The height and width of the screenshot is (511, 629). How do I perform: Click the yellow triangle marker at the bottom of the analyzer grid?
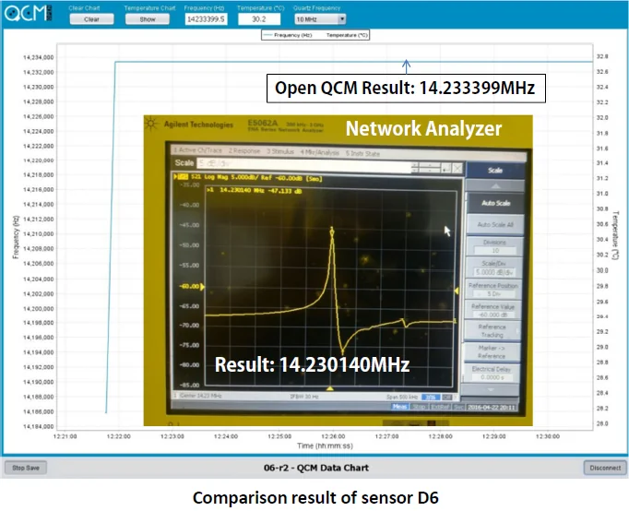pyautogui.click(x=330, y=388)
